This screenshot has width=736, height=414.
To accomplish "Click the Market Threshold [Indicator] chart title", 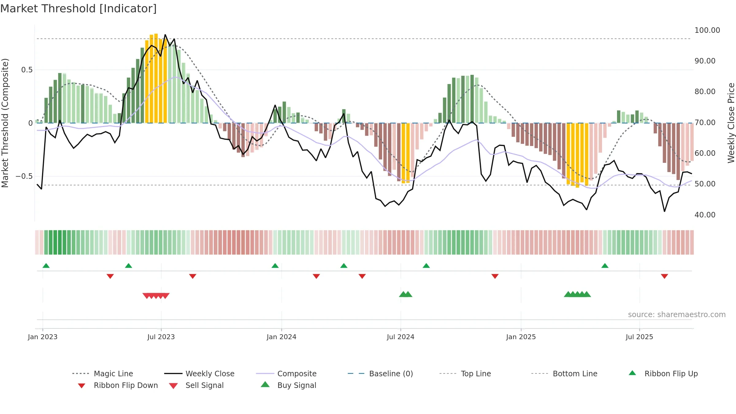I will (x=79, y=9).
